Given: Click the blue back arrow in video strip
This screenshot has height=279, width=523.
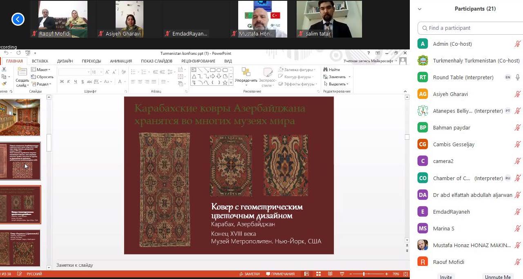Looking at the screenshot, I should [x=18, y=19].
